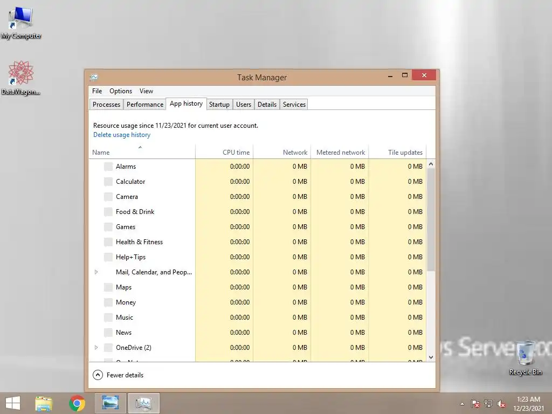Switch to the Processes tab
Viewport: 552px width, 414px height.
point(106,105)
